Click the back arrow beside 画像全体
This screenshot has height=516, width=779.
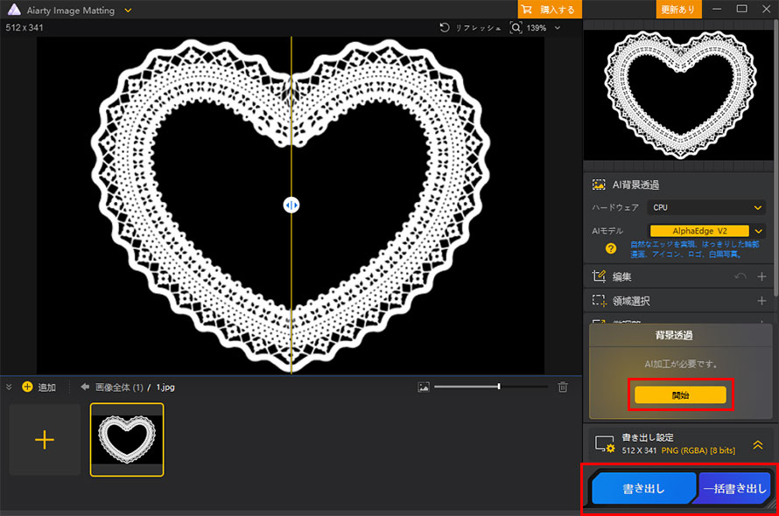(x=84, y=387)
